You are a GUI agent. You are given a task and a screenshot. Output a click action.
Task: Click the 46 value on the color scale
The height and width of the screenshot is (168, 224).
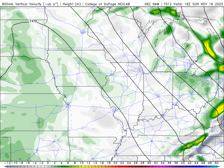pos(203,163)
